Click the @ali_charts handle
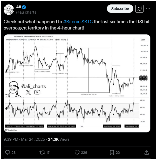Image resolution: width=157 pixels, height=160 pixels. [26, 12]
